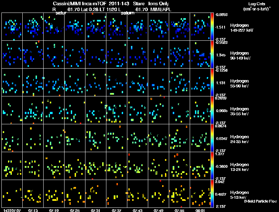
Task: Click the '07:19' time axis label
Action: (x=54, y=210)
